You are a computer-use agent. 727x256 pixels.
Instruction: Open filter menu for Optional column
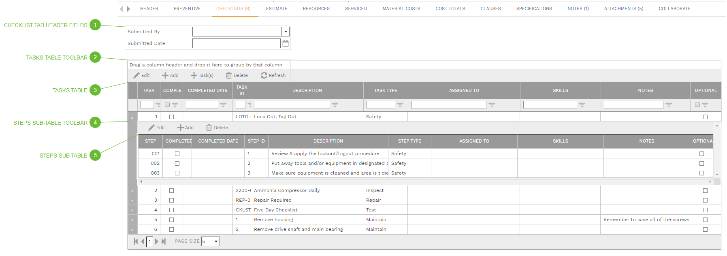(705, 105)
